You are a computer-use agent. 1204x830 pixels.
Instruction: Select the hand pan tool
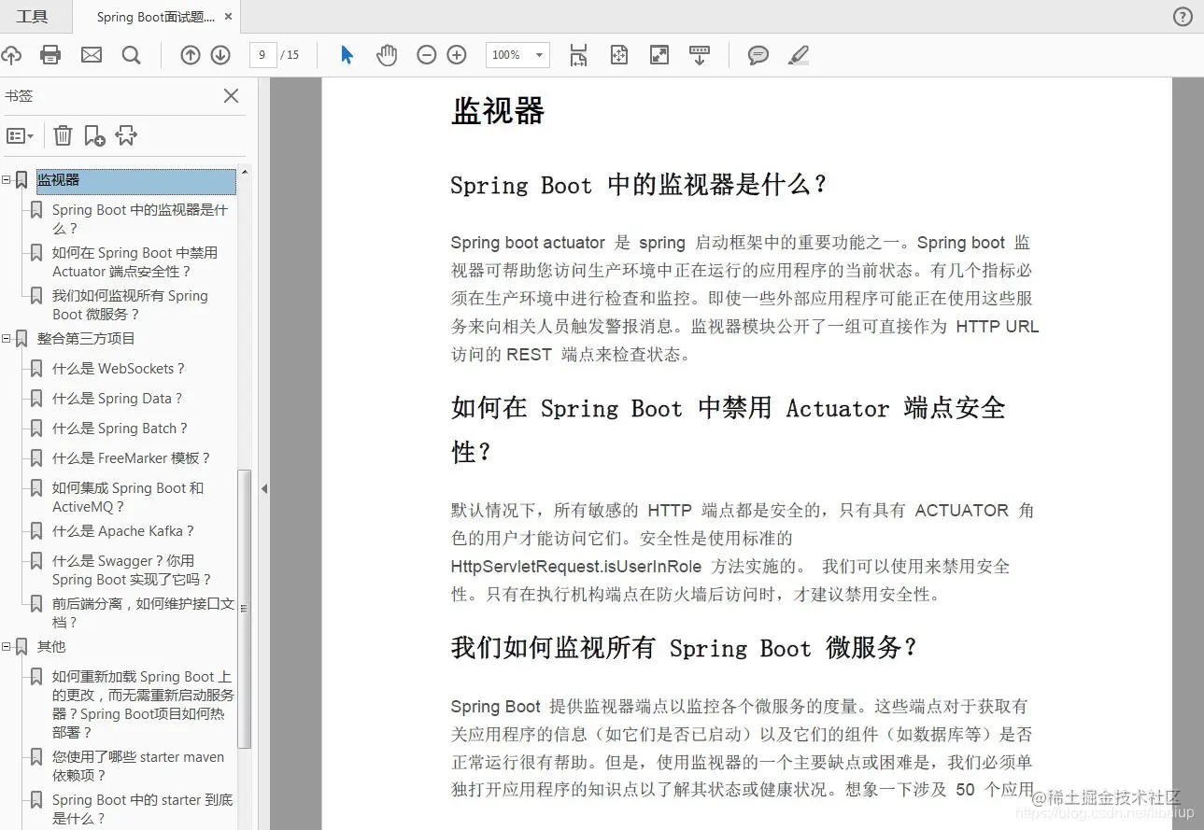coord(387,55)
